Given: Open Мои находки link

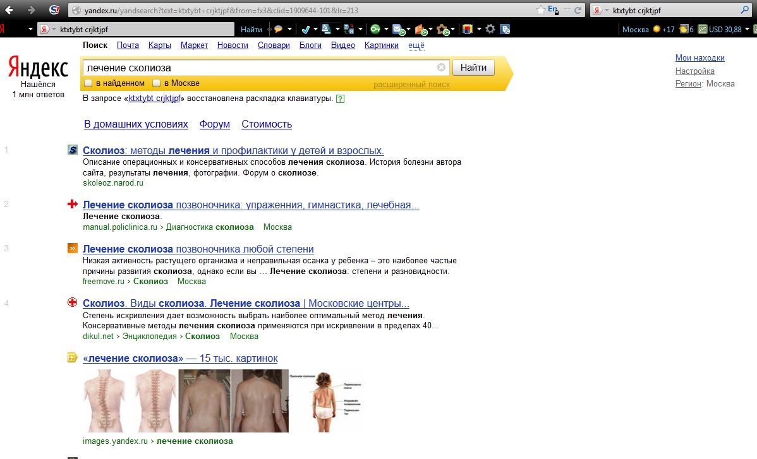Looking at the screenshot, I should 700,58.
